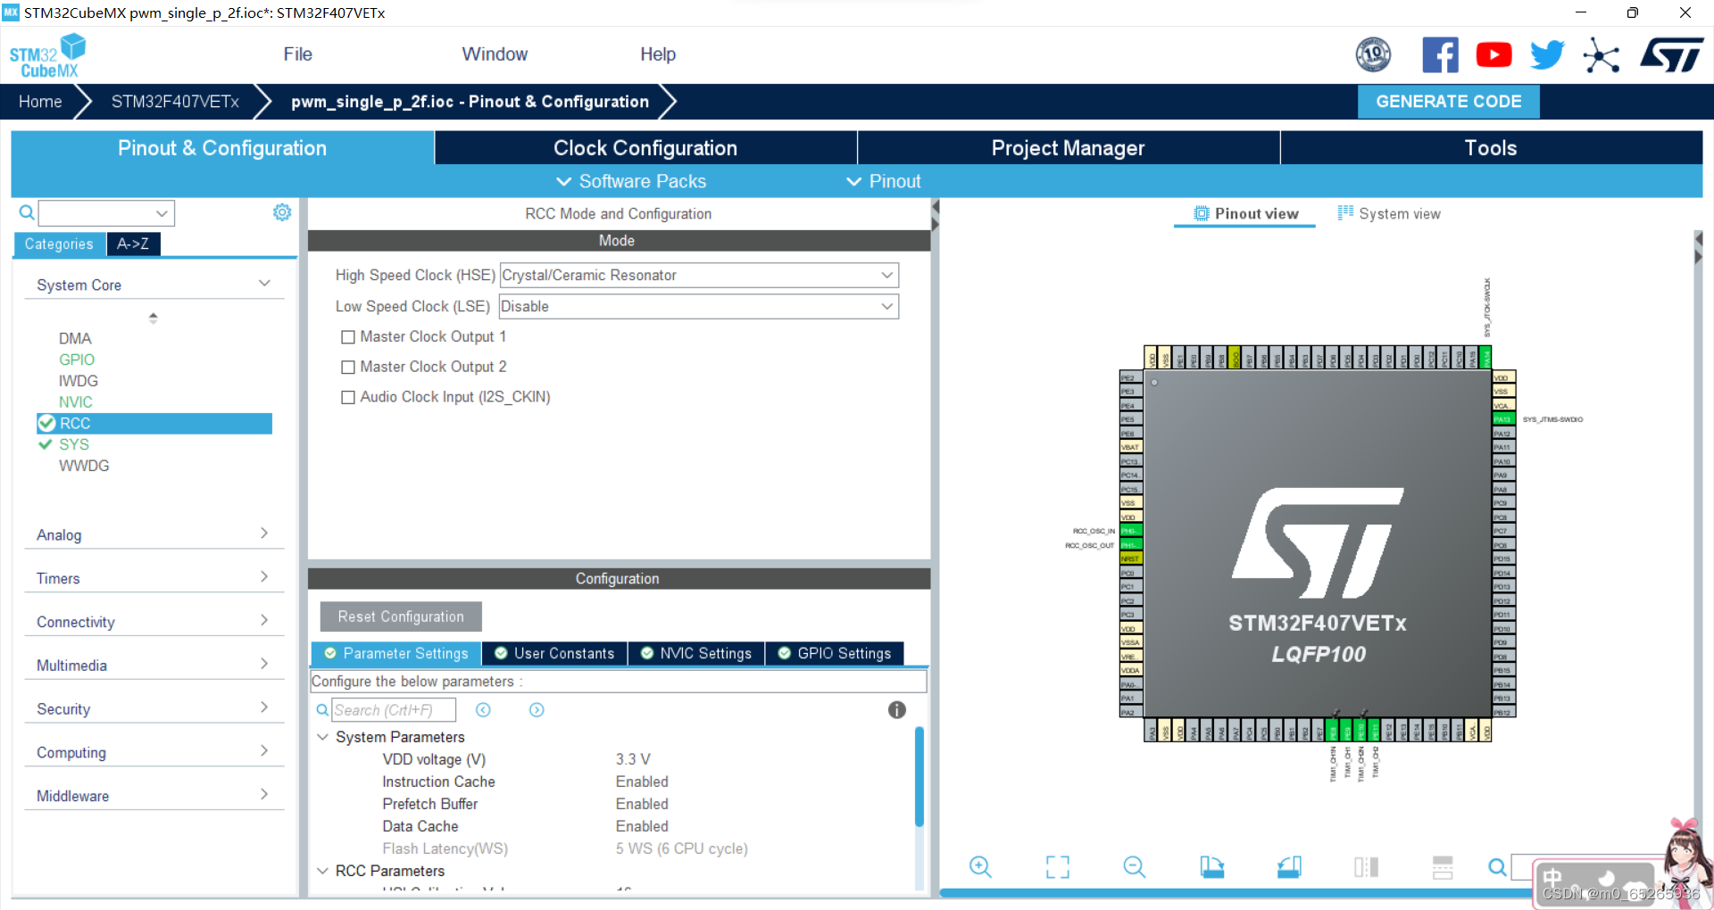Click the parameter list vertical scrollbar
This screenshot has height=910, width=1714.
tap(919, 776)
